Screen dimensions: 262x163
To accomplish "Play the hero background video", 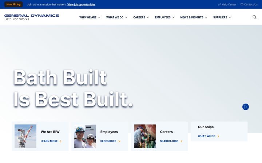I will 246,107.
